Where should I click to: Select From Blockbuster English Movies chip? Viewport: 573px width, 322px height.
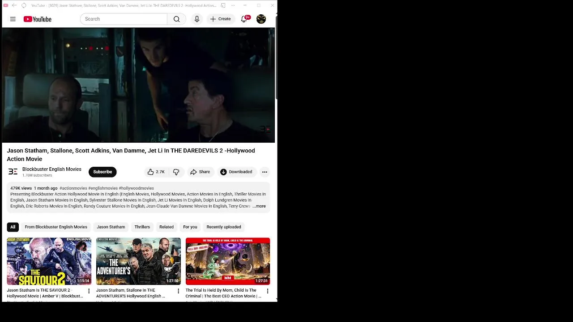(x=56, y=227)
